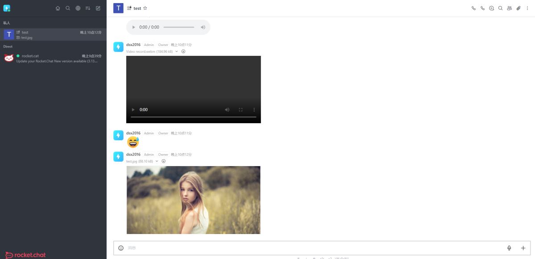The image size is (535, 259).
Task: Click dsx2016 name on emoji message
Action: pos(133,133)
